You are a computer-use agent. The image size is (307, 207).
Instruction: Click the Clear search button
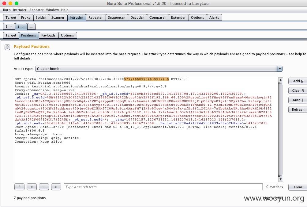[x=298, y=187]
